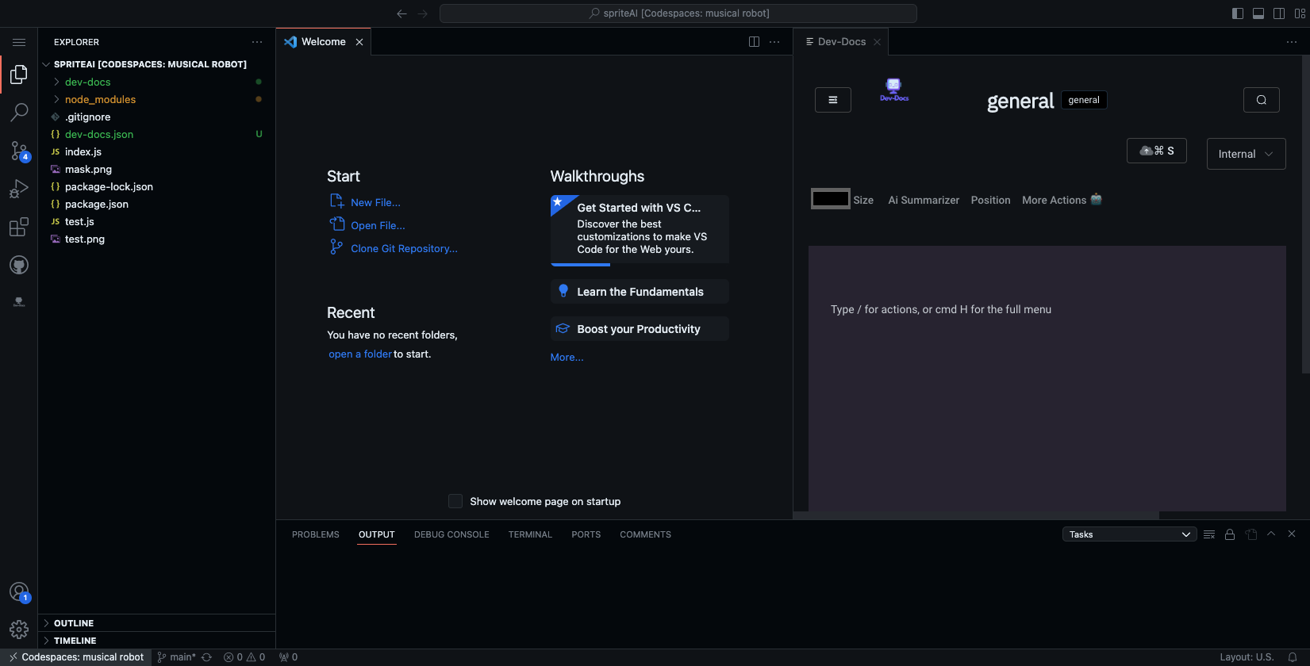Toggle the output scroll lock icon

tap(1230, 534)
